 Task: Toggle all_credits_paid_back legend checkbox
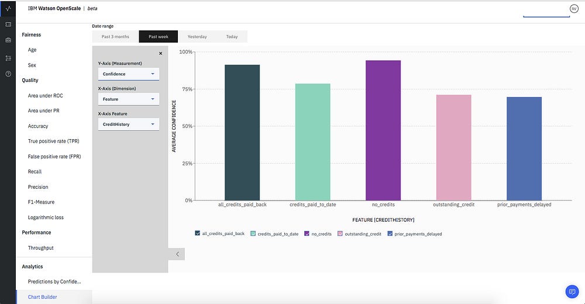click(x=197, y=233)
